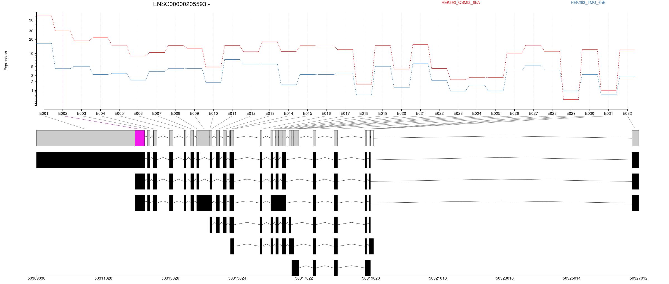Image resolution: width=669 pixels, height=284 pixels.
Task: Click exon label E016
Action: point(326,113)
